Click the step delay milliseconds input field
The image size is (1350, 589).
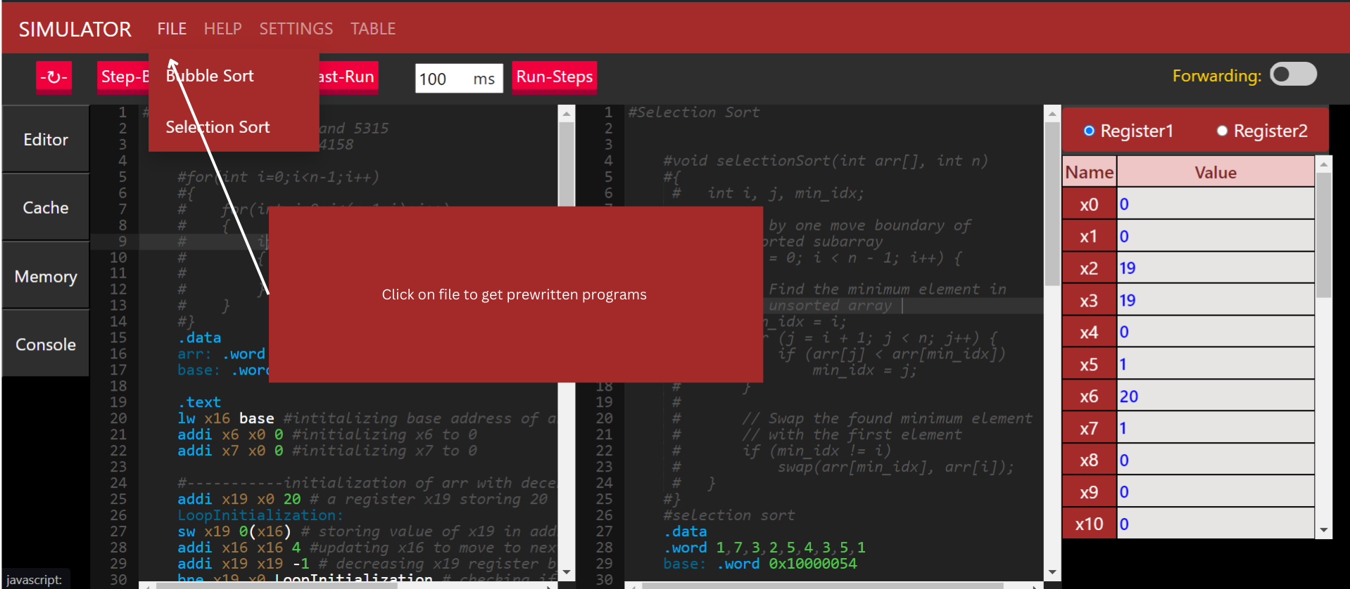442,79
